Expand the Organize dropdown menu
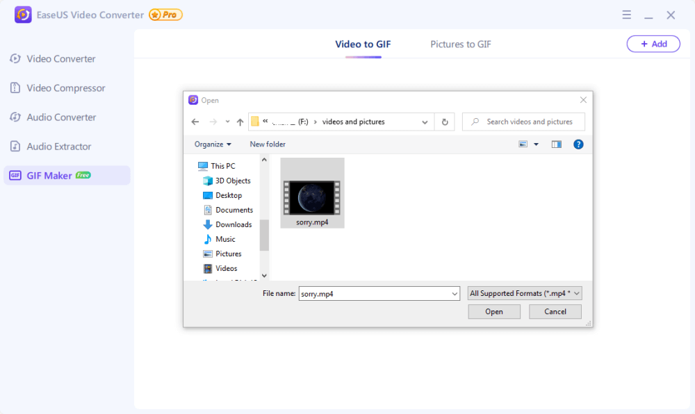 coord(213,144)
